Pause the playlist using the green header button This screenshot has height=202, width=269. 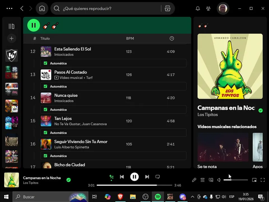point(34,25)
